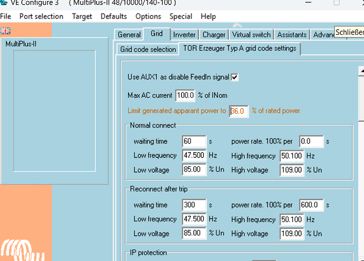Open the Target menu
The height and width of the screenshot is (261, 364).
82,16
